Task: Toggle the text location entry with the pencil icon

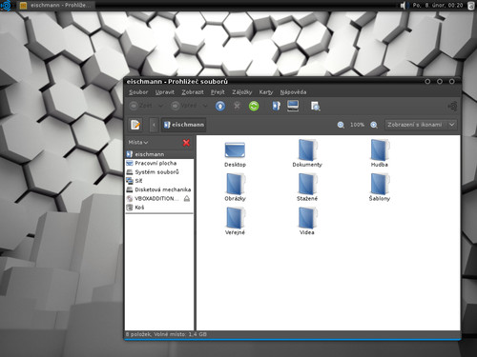Action: tap(135, 125)
